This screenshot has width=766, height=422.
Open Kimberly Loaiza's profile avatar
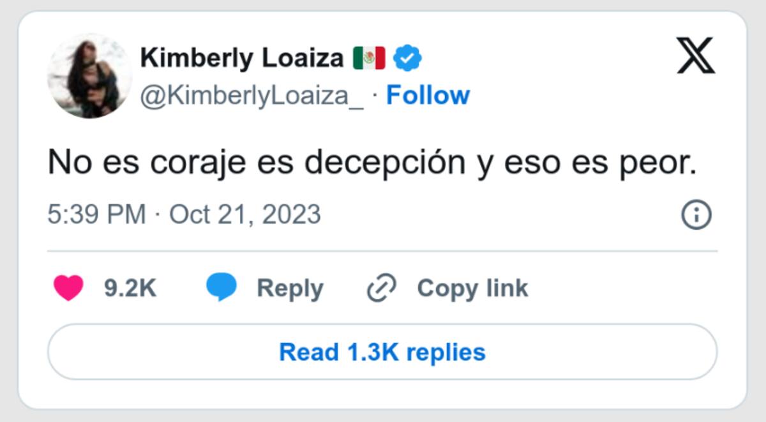(x=89, y=77)
